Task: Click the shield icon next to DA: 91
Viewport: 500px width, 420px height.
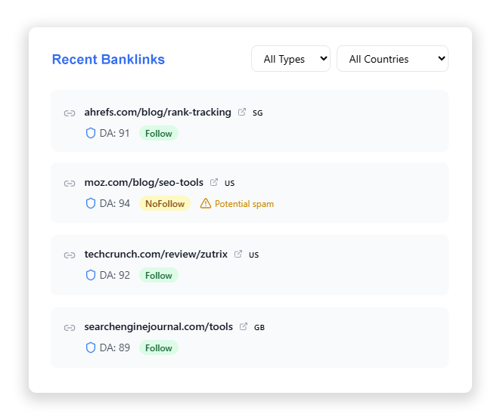Action: point(91,133)
